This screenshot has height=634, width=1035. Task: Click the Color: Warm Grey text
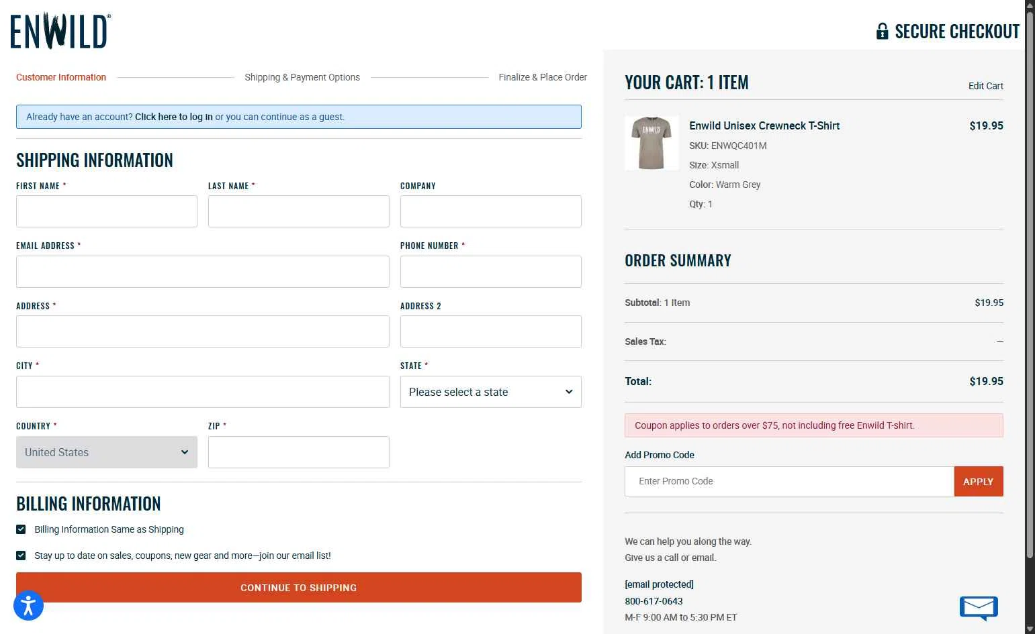(x=725, y=184)
